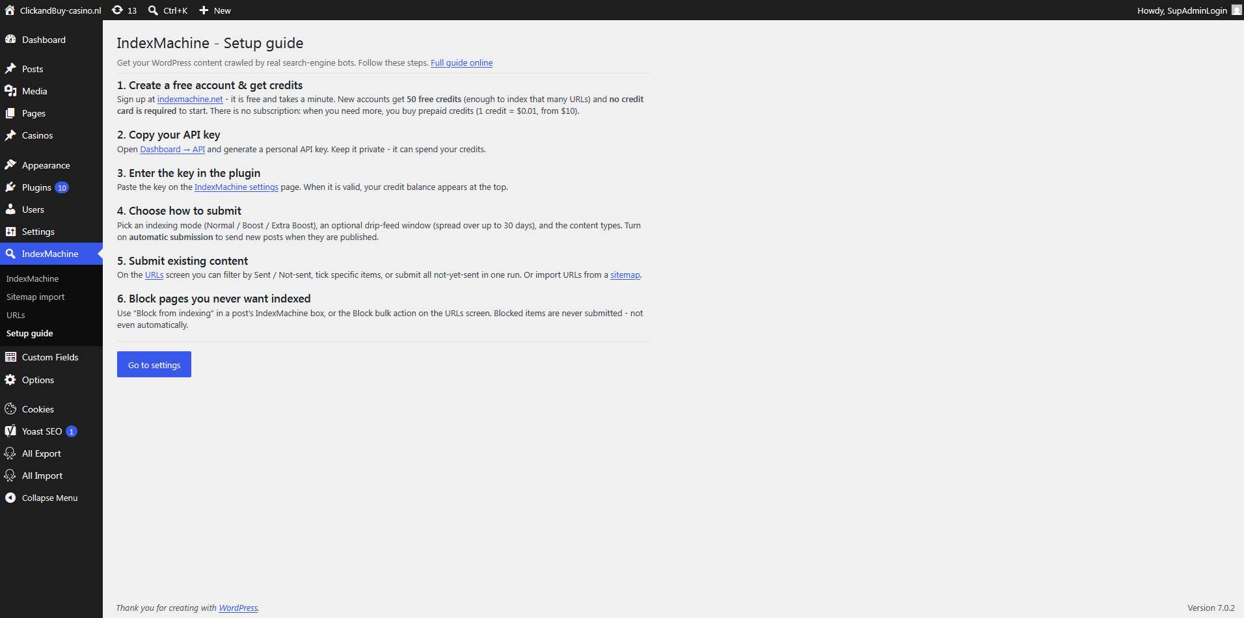The image size is (1244, 618).
Task: Click the heading "2. Copy your API key"
Action: click(x=169, y=135)
